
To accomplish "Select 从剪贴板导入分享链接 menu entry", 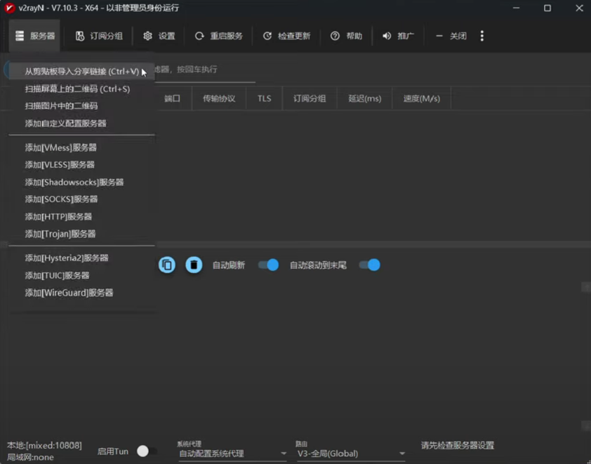I will (81, 72).
